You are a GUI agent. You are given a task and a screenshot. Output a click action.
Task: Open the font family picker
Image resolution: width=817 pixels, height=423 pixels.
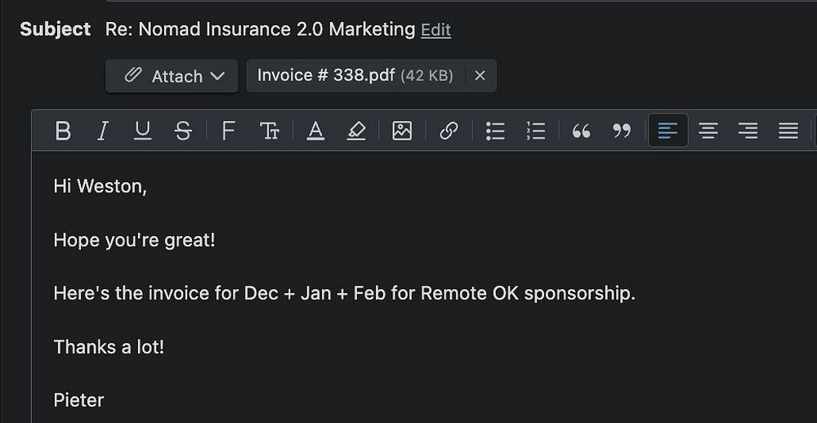coord(229,131)
